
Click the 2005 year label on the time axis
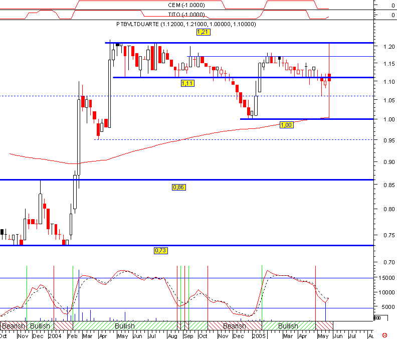259,336
